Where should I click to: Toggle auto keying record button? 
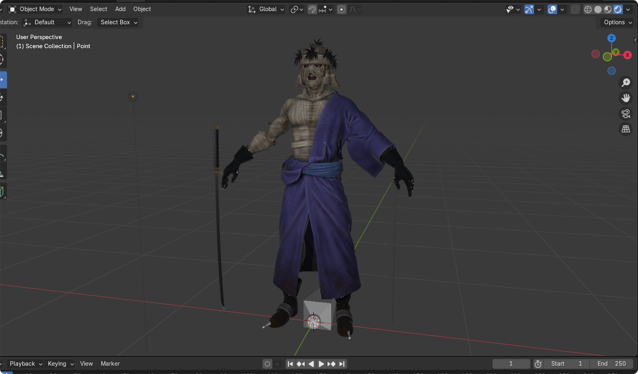267,364
